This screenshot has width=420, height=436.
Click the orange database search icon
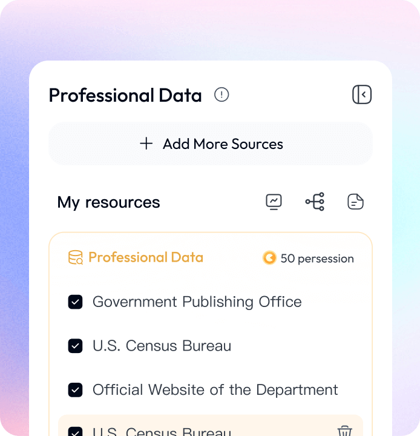pos(76,258)
